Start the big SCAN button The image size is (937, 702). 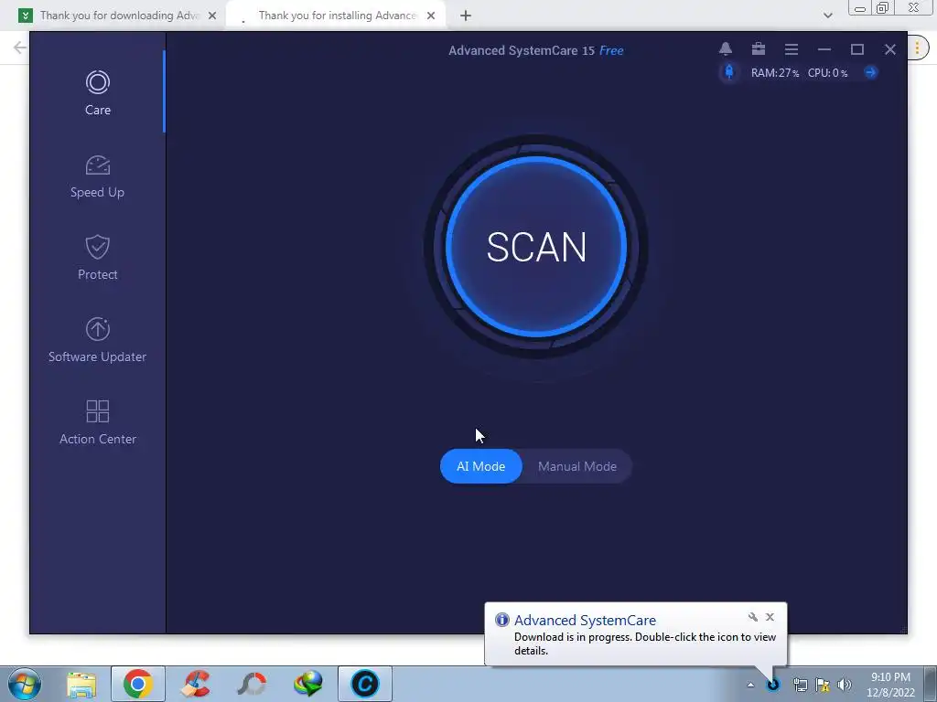tap(536, 247)
